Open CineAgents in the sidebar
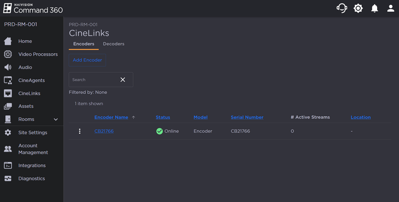The height and width of the screenshot is (202, 399). 32,80
